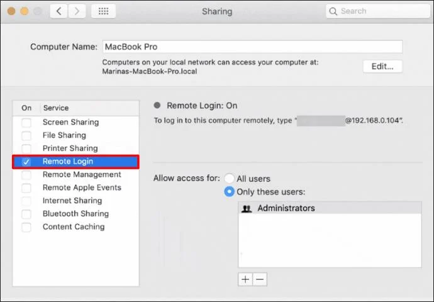Click the magnifier icon in Search

pos(333,11)
